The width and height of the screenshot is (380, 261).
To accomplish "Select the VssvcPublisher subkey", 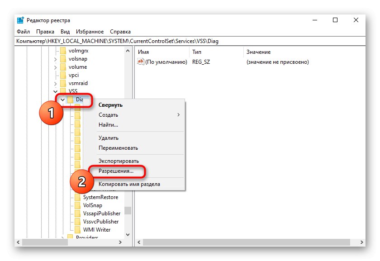I will (101, 222).
